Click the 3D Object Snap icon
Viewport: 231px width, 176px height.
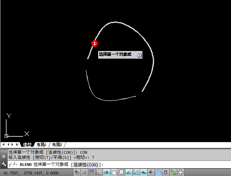point(121,172)
